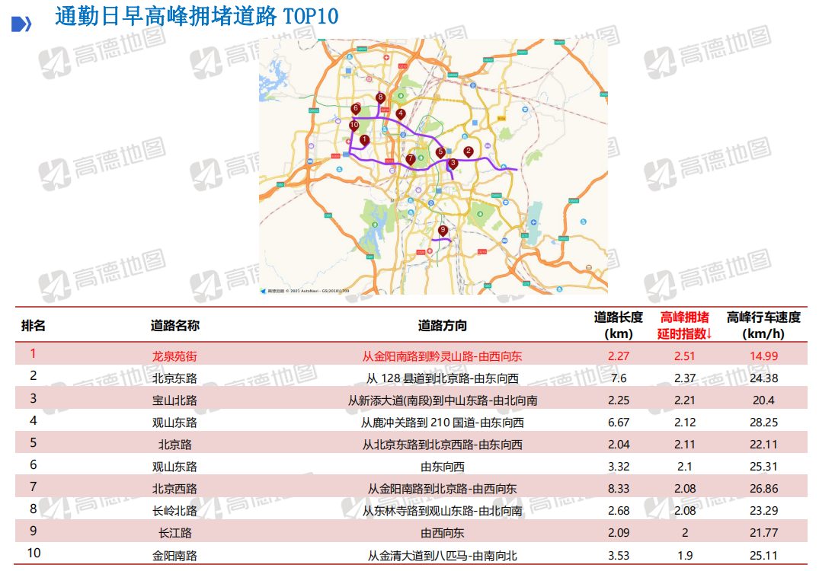Click direction 从金阳南路到北京路-由西向东
819x571 pixels.
(x=443, y=489)
